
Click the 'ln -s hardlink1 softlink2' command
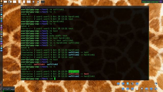click(64, 43)
